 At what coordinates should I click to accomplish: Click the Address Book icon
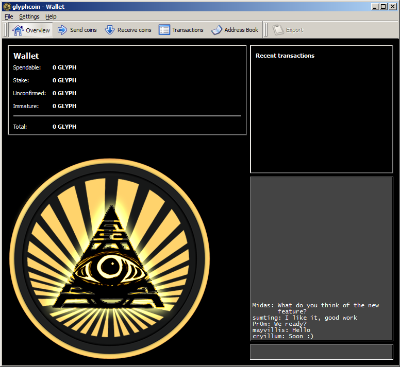pos(216,30)
